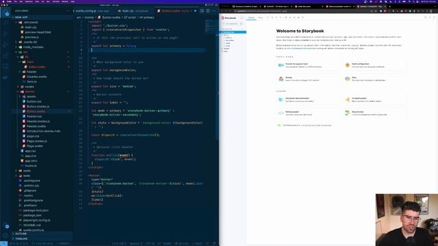Collapse the stories folder
This screenshot has height=246, width=438.
point(29,92)
